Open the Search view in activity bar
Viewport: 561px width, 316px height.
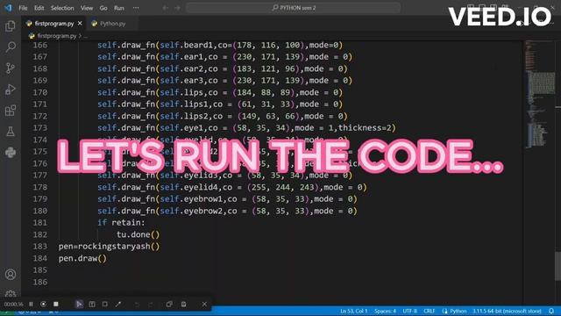pyautogui.click(x=11, y=47)
